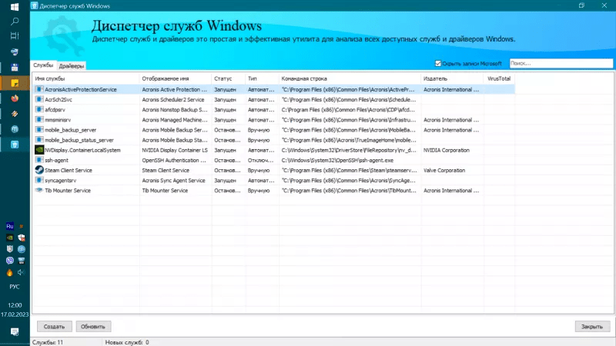Click the NVIDIA icon in the NVDisplay.ContainerLocalSystem row
The height and width of the screenshot is (346, 616).
click(x=39, y=150)
